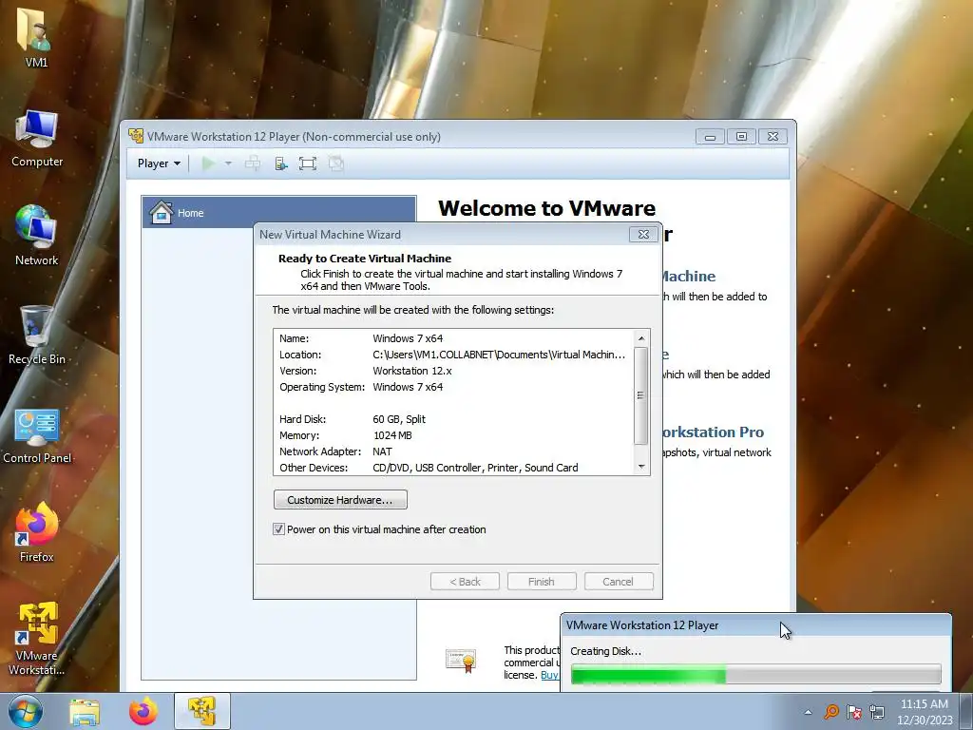
Task: Open the Recycle Bin
Action: [x=37, y=334]
